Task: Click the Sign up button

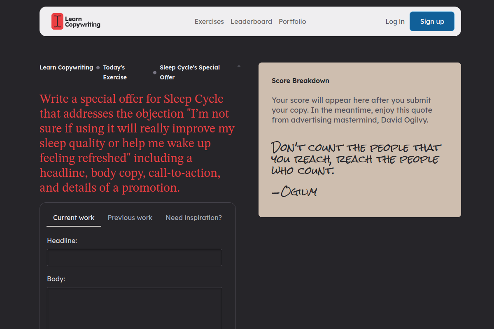Action: tap(432, 21)
